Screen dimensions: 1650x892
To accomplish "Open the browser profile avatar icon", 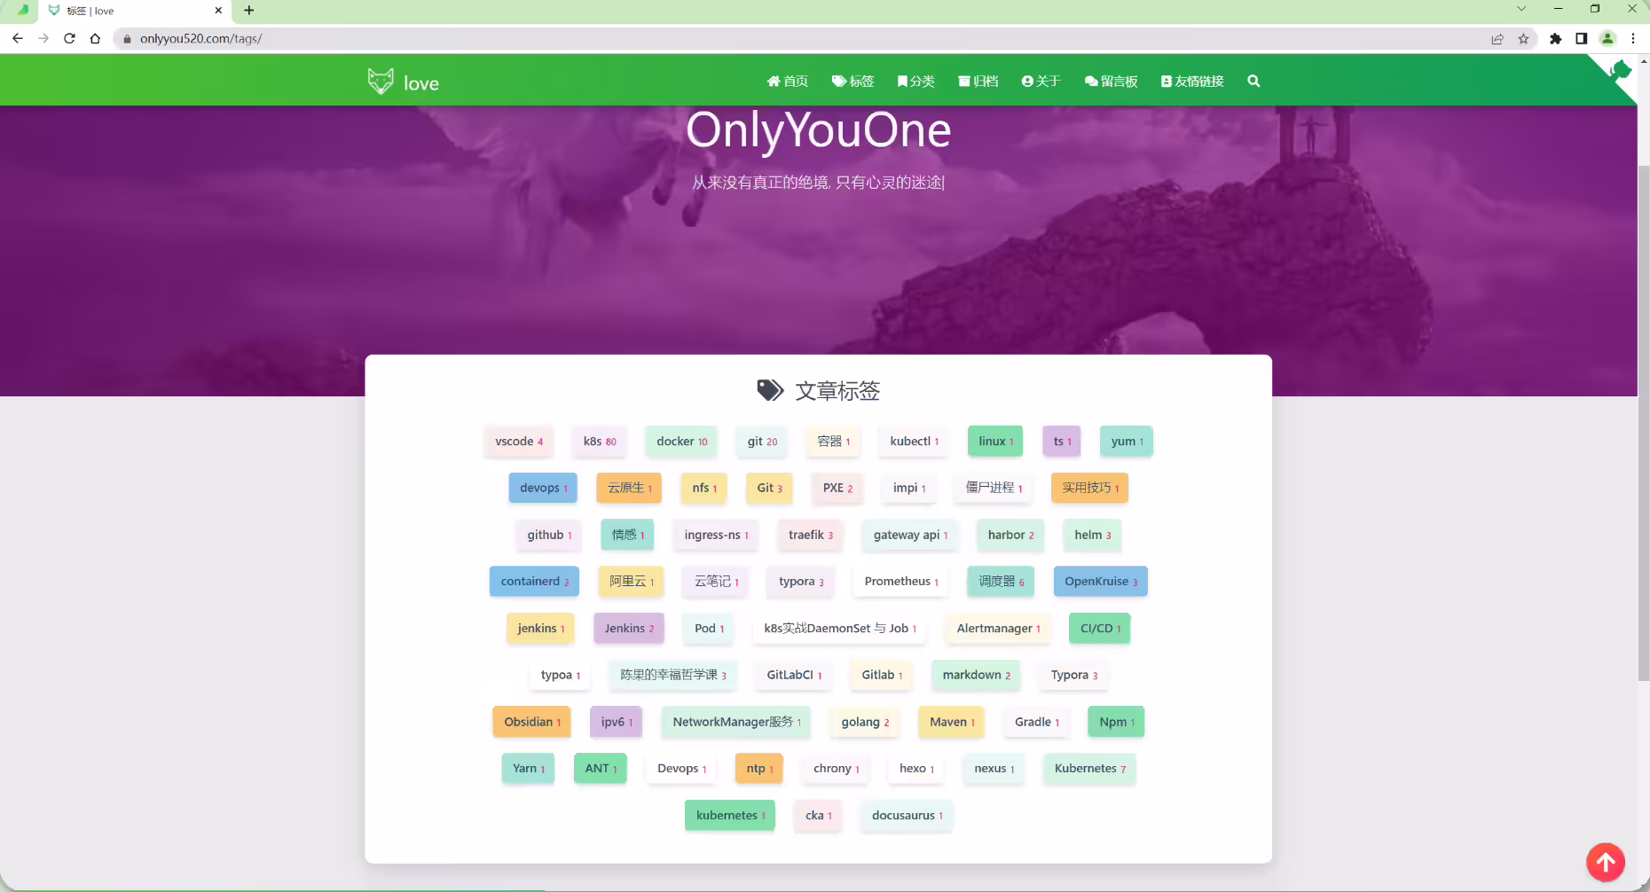I will pyautogui.click(x=1607, y=38).
